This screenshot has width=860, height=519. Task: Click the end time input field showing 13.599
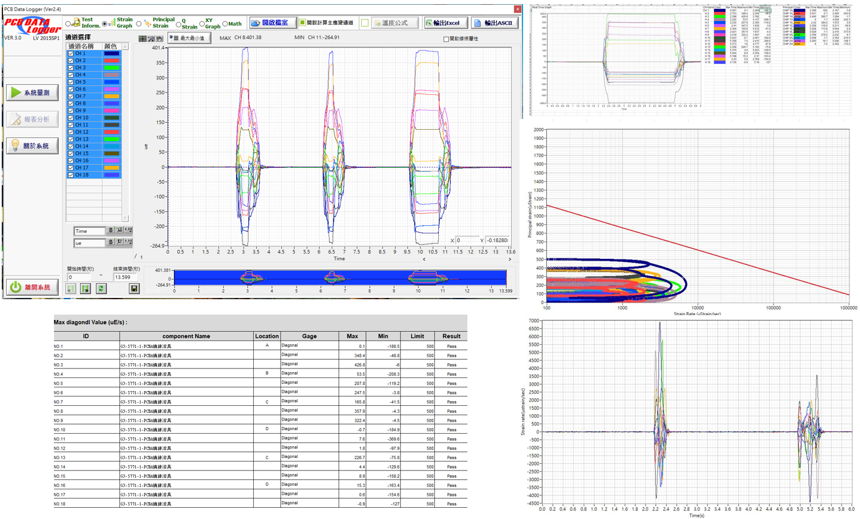click(x=125, y=277)
